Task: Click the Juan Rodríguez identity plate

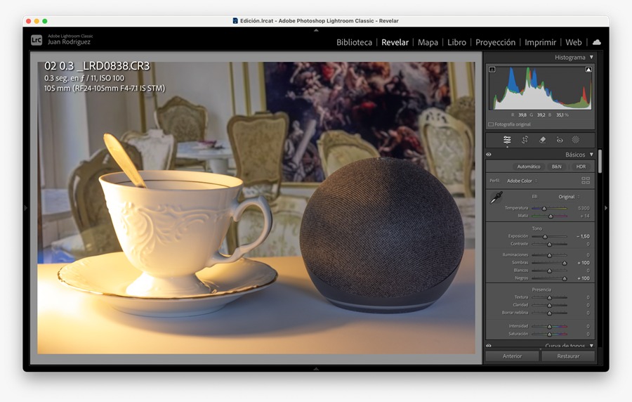Action: 69,42
